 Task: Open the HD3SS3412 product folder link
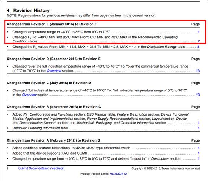click(118, 174)
